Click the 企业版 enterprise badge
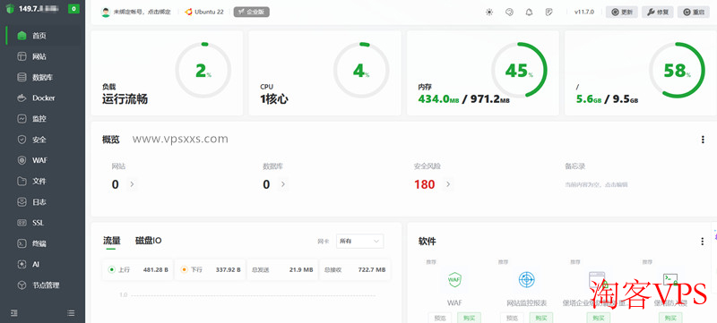 pos(252,12)
